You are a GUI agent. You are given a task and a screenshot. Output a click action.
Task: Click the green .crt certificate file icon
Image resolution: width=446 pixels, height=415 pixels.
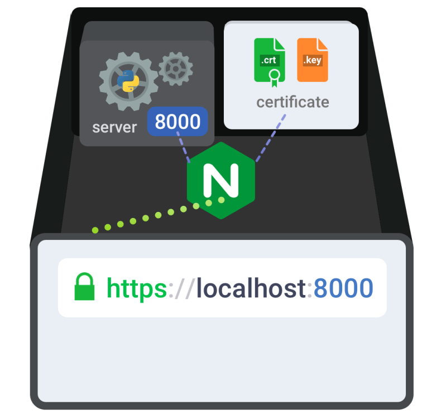point(270,62)
